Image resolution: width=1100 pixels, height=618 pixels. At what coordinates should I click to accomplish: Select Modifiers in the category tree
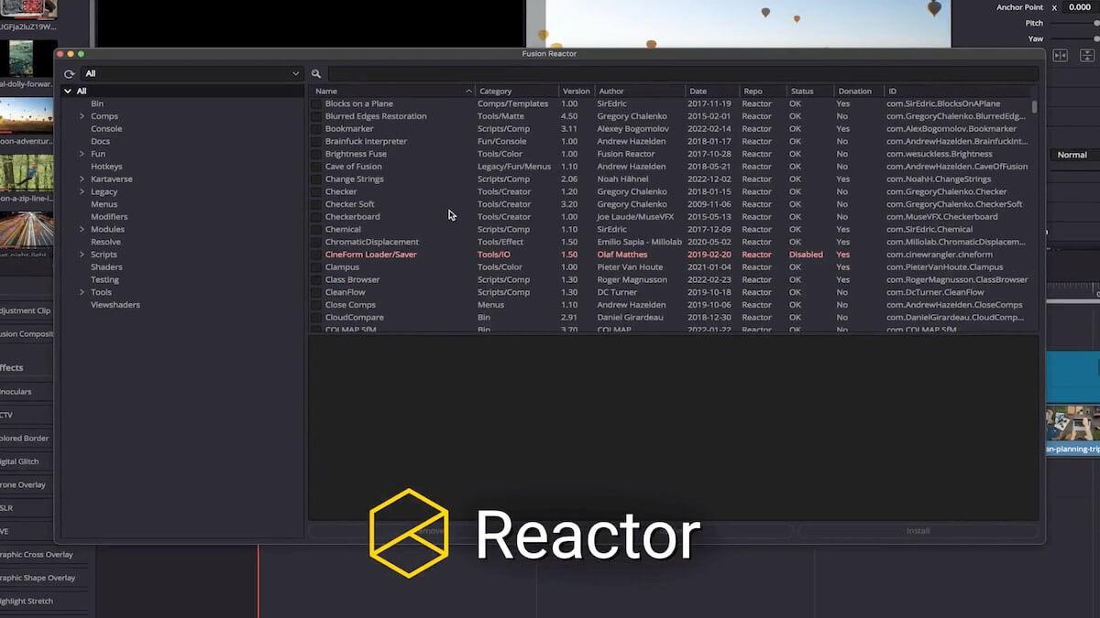(109, 217)
